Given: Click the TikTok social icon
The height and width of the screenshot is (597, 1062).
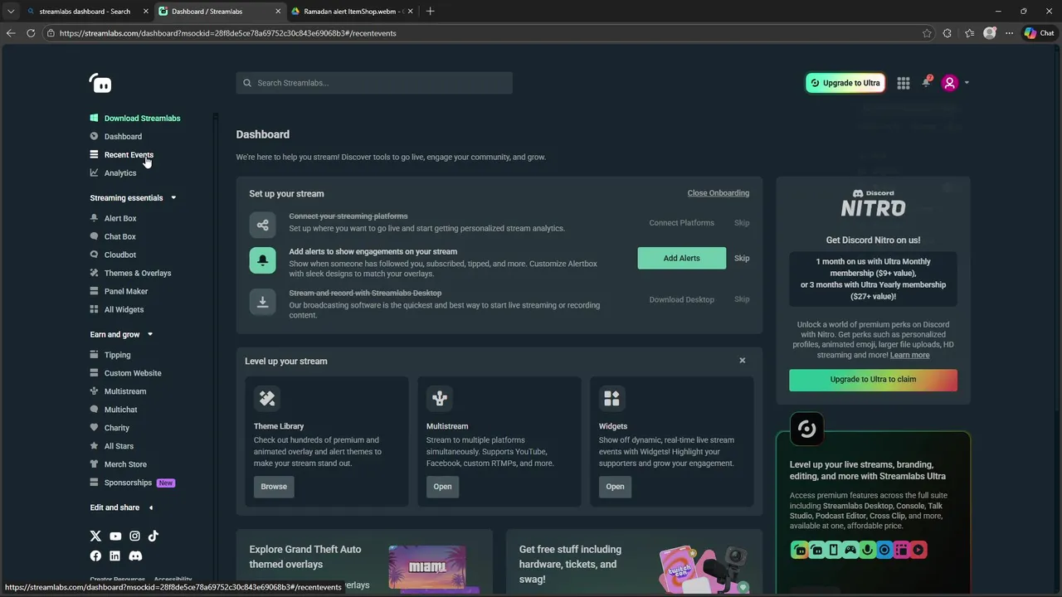Looking at the screenshot, I should point(153,536).
